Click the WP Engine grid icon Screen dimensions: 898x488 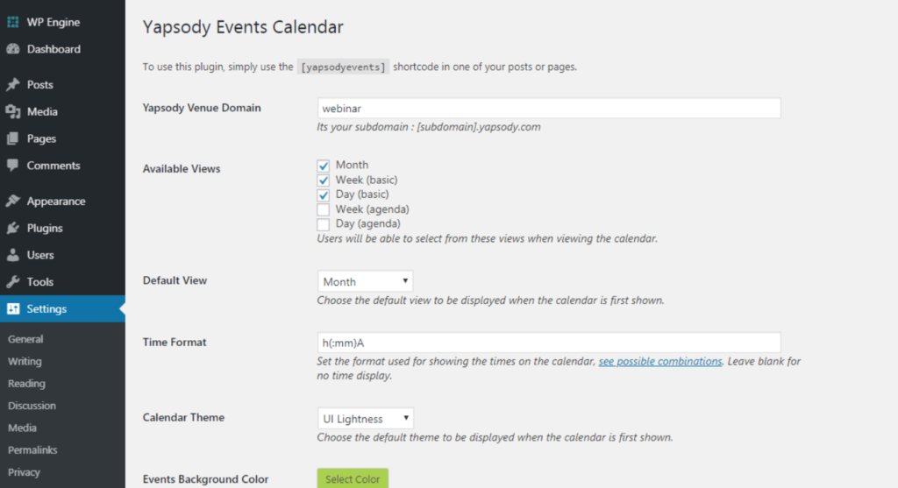(x=13, y=22)
